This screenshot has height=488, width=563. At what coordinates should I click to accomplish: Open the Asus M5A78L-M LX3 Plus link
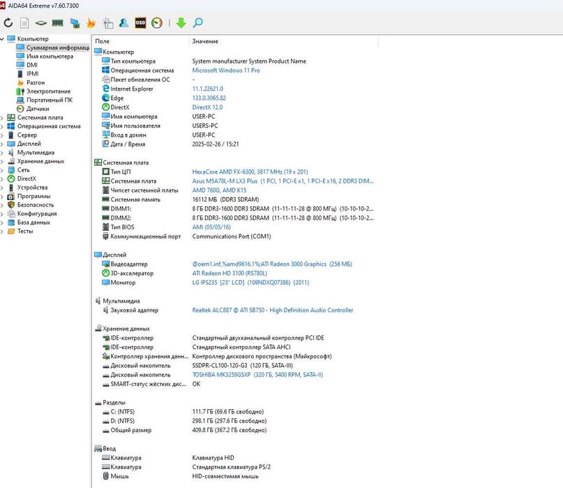coord(283,181)
